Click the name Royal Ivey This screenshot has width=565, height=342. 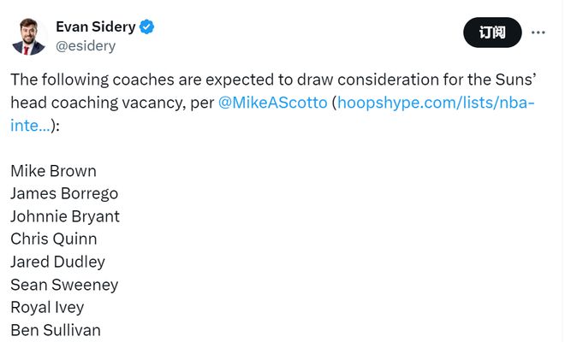pyautogui.click(x=47, y=307)
